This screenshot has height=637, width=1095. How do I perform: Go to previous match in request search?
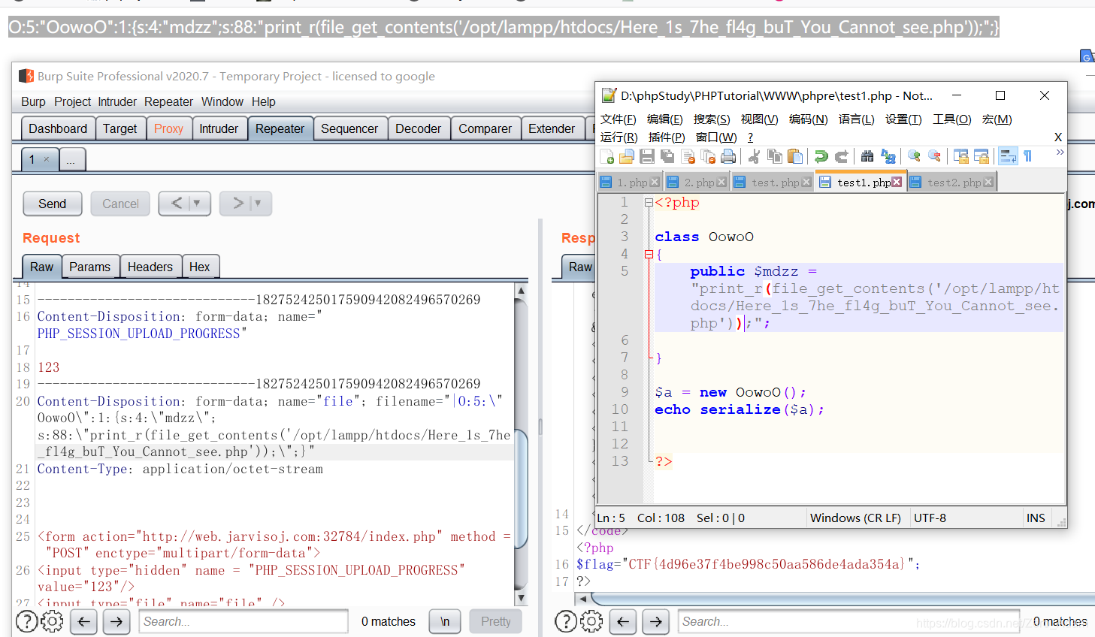coord(84,621)
